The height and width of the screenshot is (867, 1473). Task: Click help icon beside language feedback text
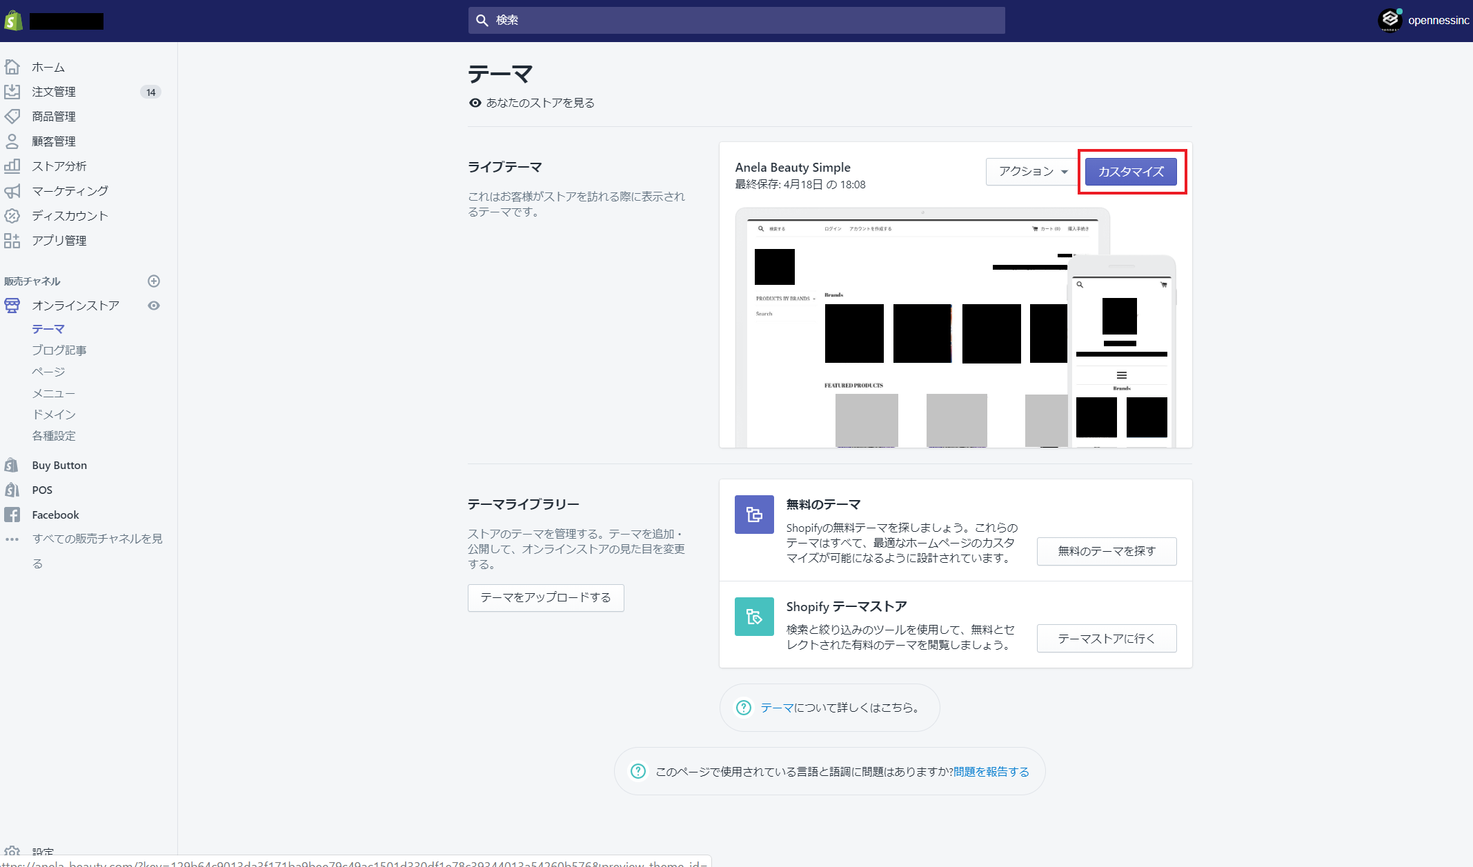(x=638, y=771)
